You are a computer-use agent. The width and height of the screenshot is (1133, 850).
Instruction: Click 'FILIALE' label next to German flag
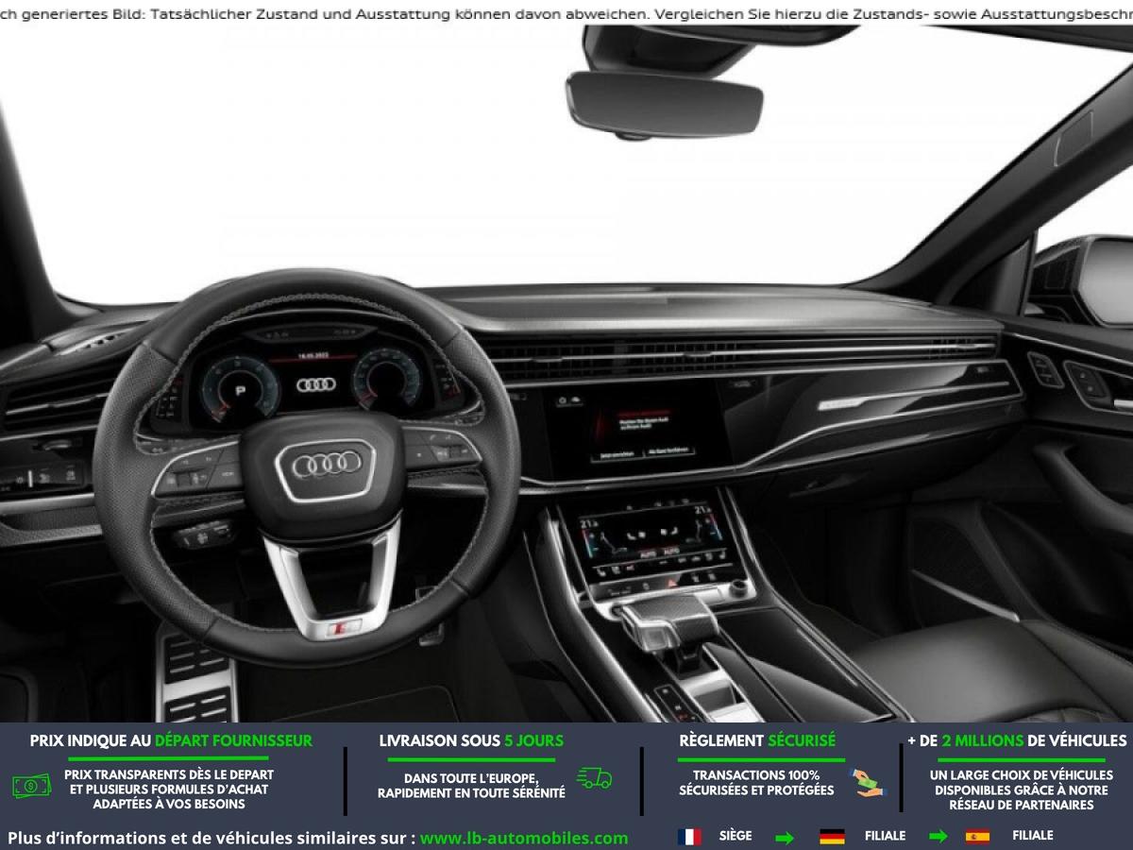click(x=885, y=836)
